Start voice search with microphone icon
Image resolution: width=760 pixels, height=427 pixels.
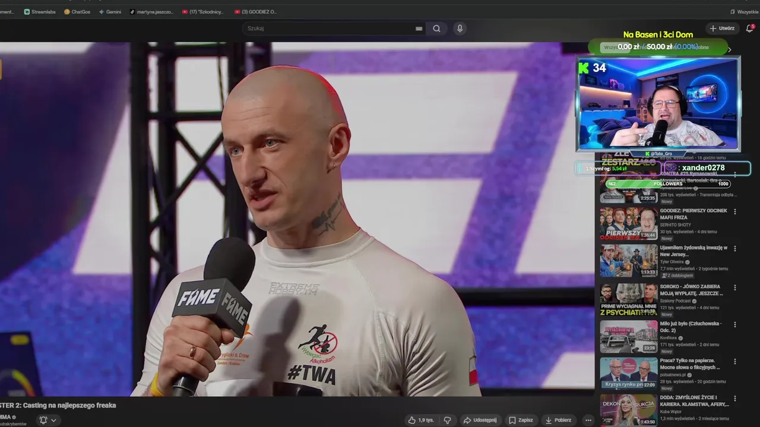click(x=460, y=28)
